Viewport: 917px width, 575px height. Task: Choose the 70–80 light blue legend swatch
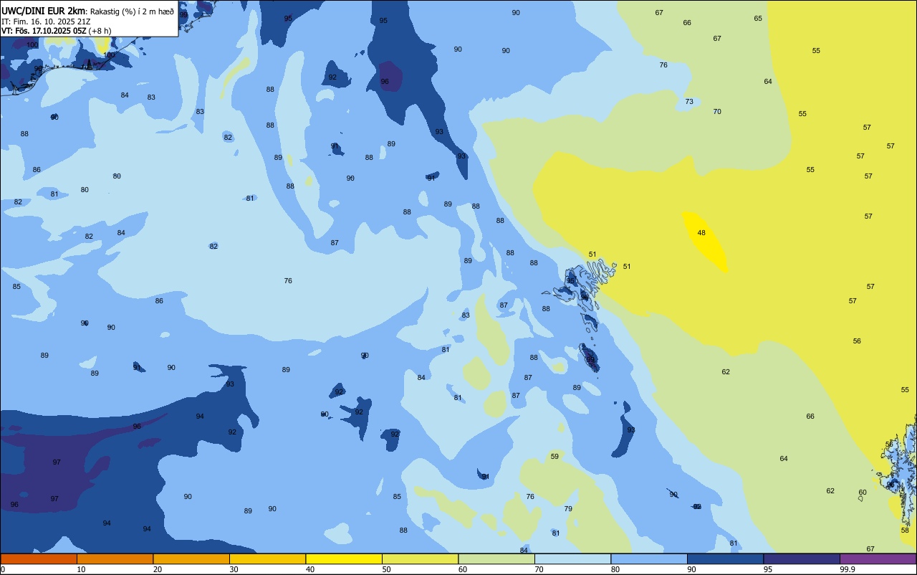click(572, 559)
